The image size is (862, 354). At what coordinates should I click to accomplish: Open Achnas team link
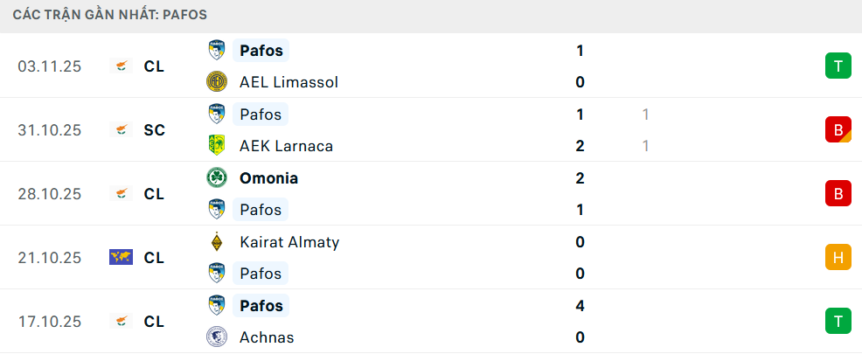[x=267, y=337]
